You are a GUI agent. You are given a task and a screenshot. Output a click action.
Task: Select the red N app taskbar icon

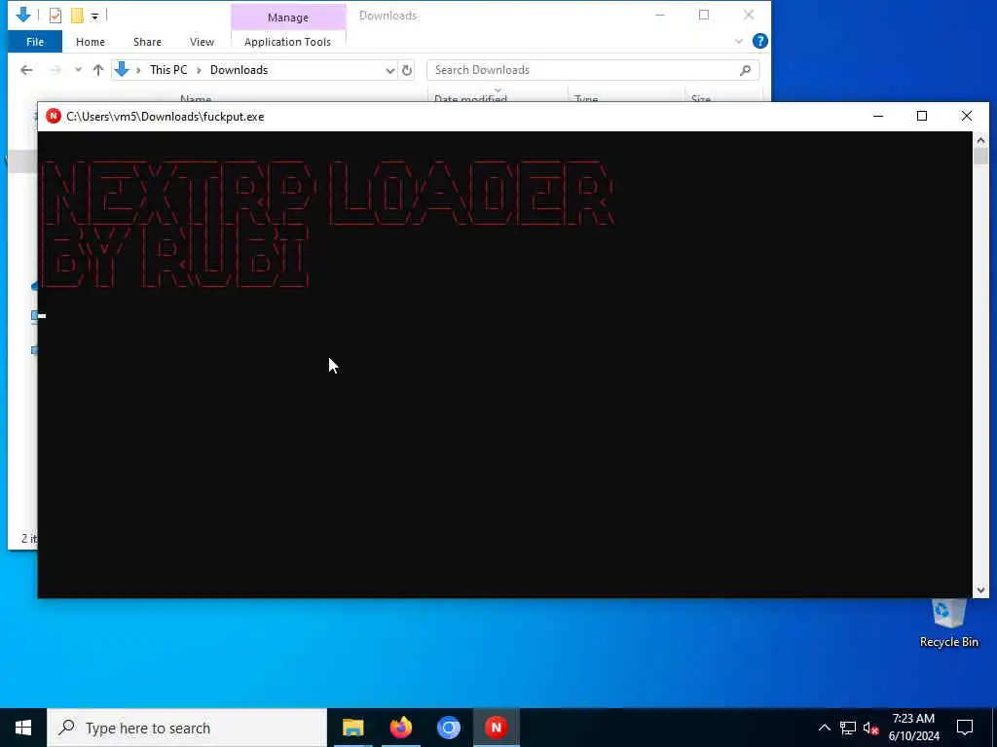click(x=496, y=728)
